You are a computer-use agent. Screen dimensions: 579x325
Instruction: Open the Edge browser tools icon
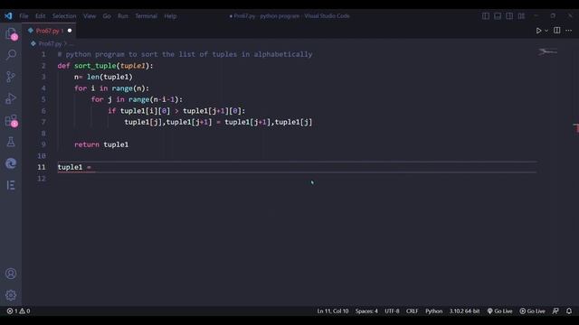pyautogui.click(x=11, y=163)
